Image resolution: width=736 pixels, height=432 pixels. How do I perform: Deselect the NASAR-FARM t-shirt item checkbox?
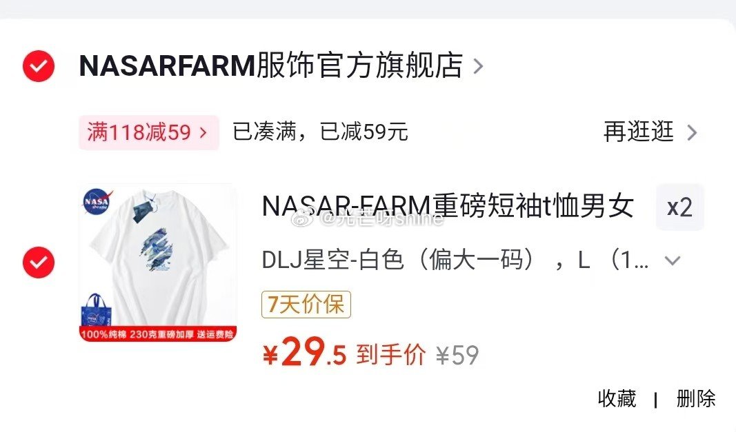(39, 263)
